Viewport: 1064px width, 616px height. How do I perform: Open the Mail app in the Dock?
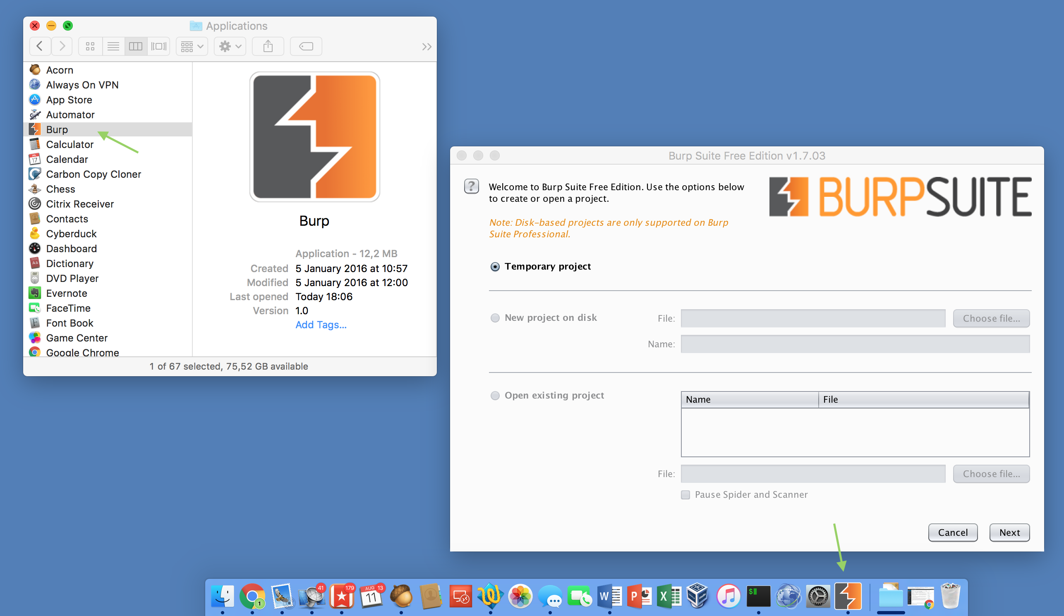pyautogui.click(x=282, y=597)
